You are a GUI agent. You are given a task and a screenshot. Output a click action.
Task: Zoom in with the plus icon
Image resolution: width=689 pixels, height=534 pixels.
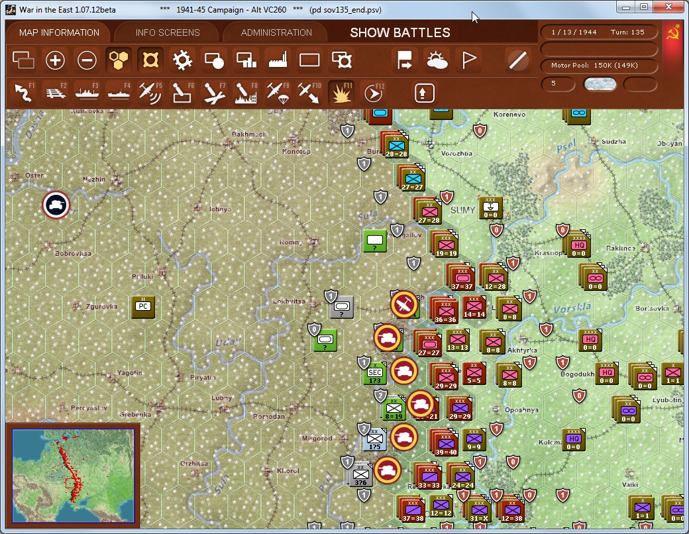pos(56,60)
